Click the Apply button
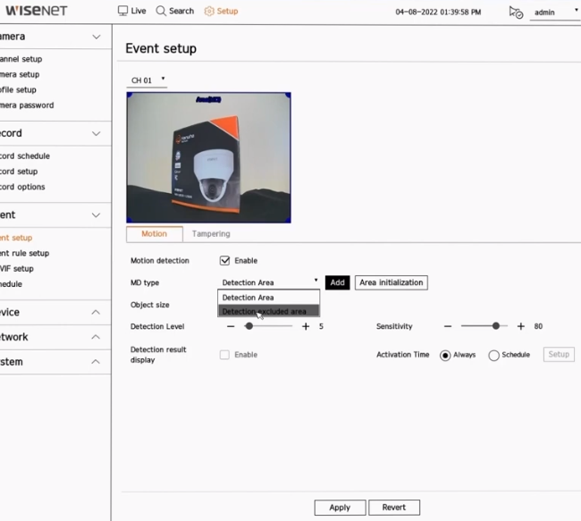Screen dimensions: 581x521 340,508
